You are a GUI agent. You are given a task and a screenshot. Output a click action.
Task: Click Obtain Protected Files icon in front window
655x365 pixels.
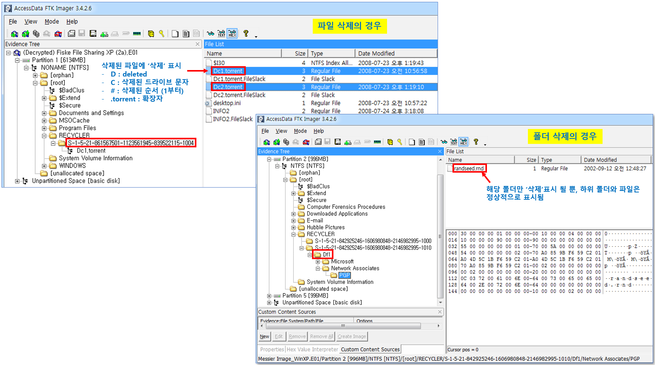tap(390, 142)
